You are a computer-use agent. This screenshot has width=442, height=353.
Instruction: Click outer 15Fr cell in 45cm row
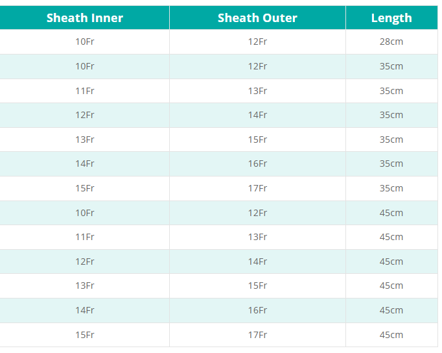click(257, 286)
